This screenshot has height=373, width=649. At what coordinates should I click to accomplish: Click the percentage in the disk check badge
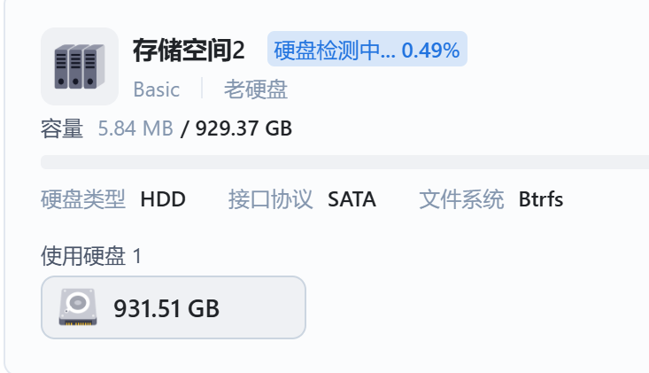tap(430, 51)
